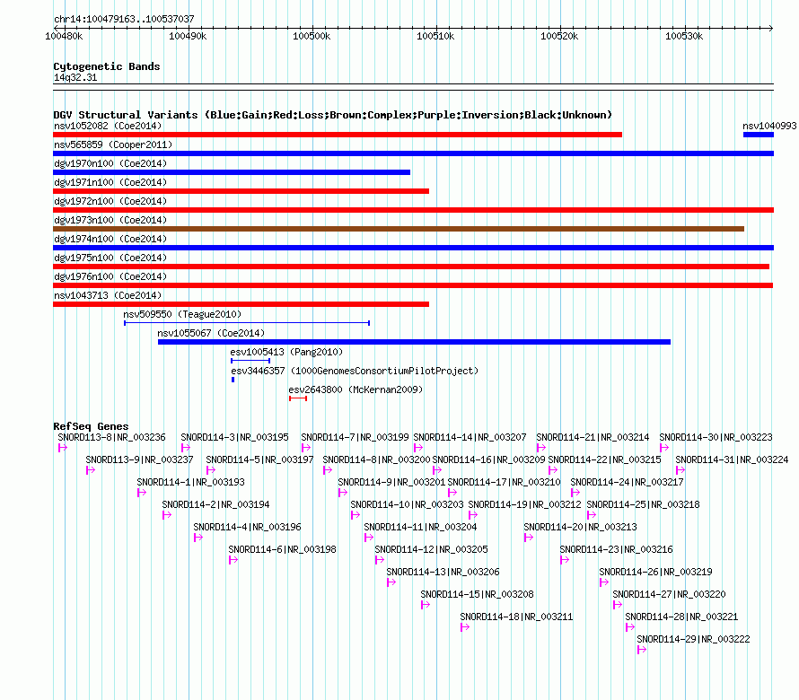Screen dimensions: 799x700
Task: Open the esv3446357 1000GenomesConsortiumPilotProject label
Action: [355, 371]
